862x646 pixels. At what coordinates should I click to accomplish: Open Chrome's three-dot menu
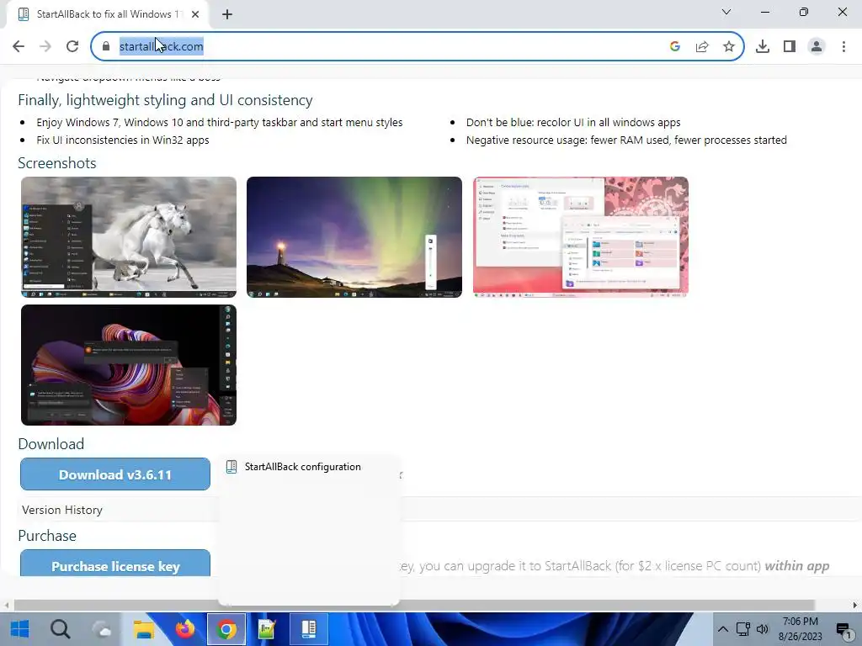pyautogui.click(x=843, y=46)
